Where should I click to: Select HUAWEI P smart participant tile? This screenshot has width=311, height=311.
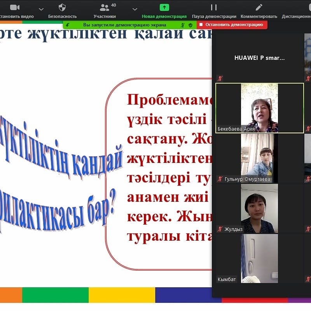click(259, 58)
